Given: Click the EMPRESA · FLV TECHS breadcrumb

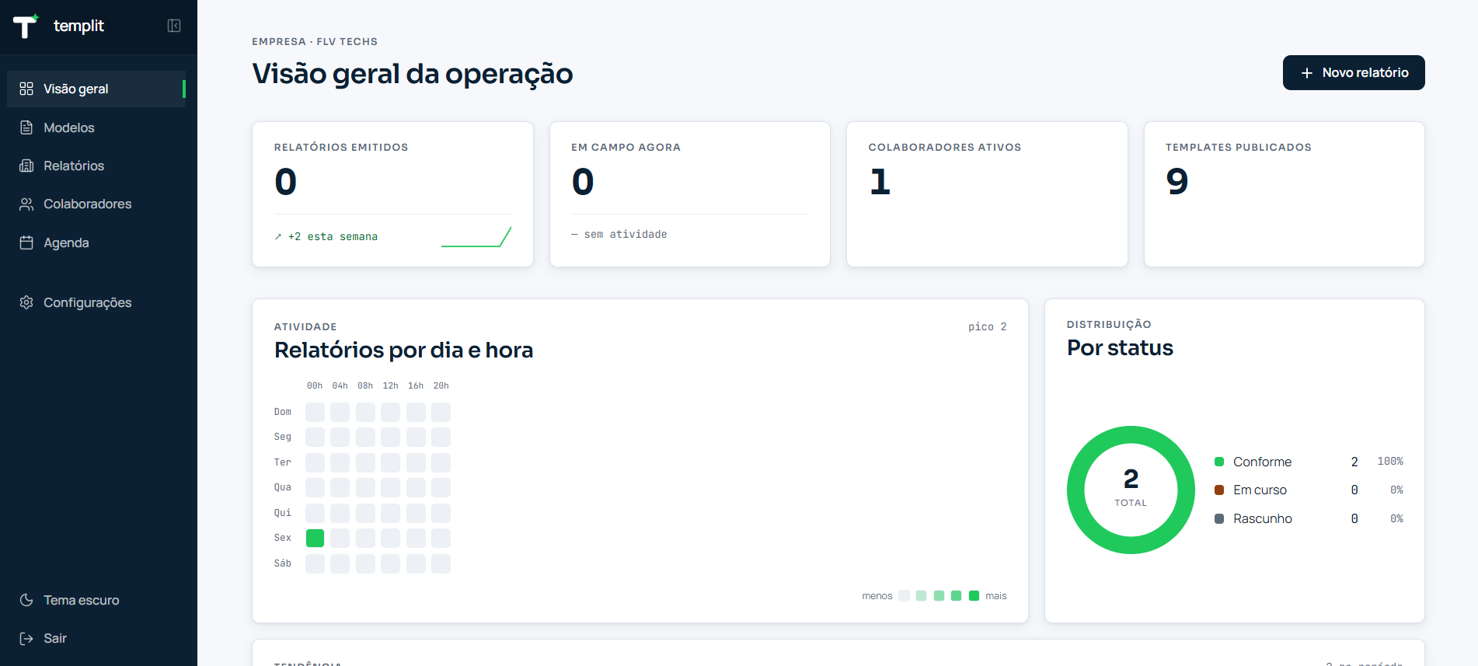Looking at the screenshot, I should click(315, 42).
